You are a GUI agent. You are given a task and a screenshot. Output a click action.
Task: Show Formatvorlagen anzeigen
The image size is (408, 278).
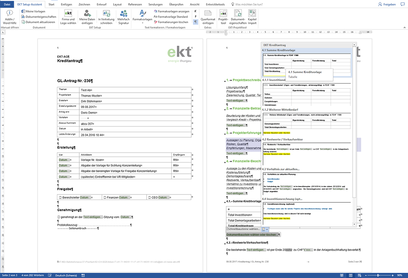pyautogui.click(x=171, y=11)
